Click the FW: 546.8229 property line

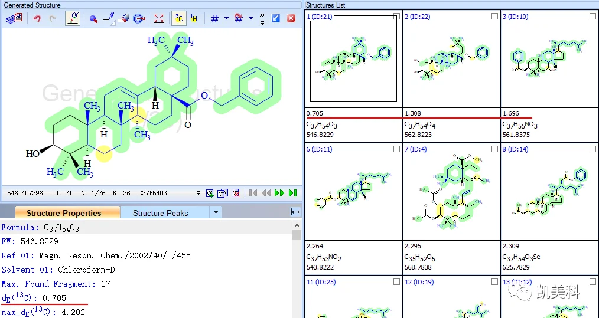30,241
